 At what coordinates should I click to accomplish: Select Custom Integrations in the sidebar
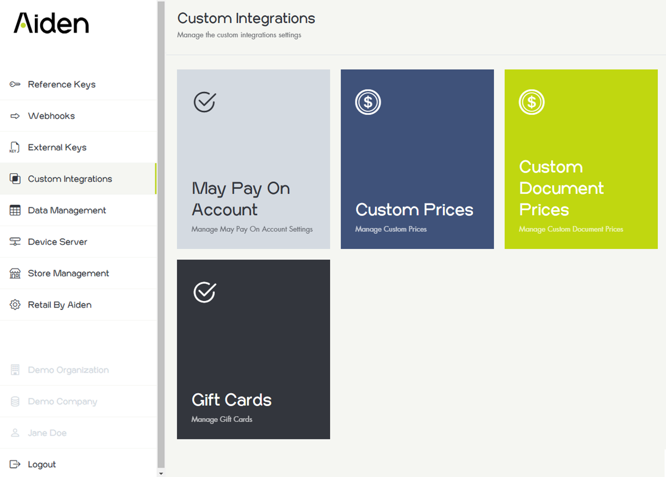pyautogui.click(x=70, y=179)
